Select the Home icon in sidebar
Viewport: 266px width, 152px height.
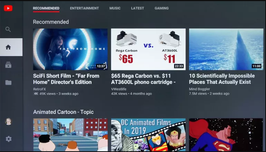pos(8,47)
